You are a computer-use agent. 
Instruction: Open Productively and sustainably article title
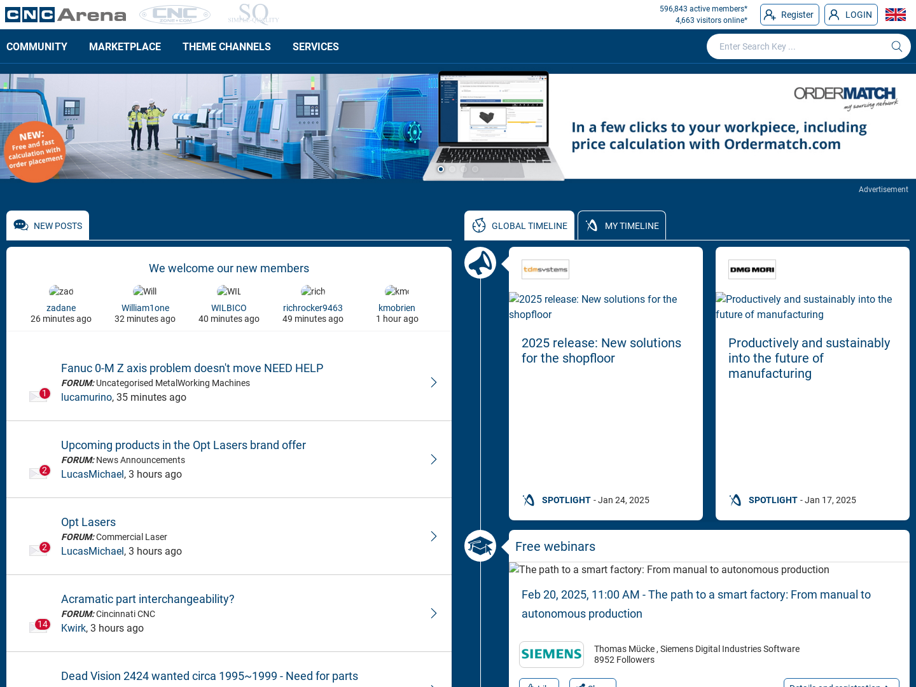point(809,358)
